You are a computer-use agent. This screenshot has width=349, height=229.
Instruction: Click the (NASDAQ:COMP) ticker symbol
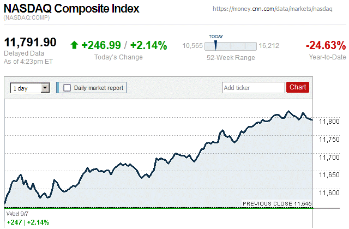27,19
